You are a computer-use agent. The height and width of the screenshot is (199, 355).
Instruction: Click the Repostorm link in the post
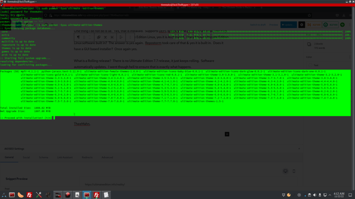153,43
